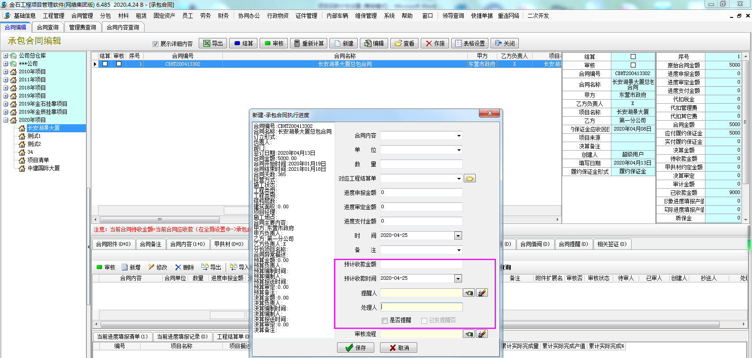Screen dimensions: 752x358
Task: Click the folder icon beside 对应工程结算单
Action: point(470,179)
